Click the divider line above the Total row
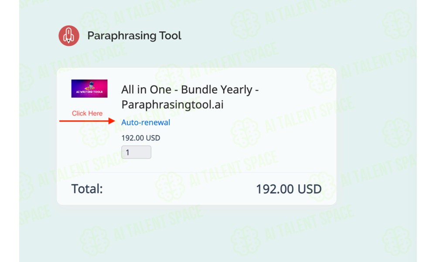This screenshot has height=262, width=436. [x=197, y=172]
